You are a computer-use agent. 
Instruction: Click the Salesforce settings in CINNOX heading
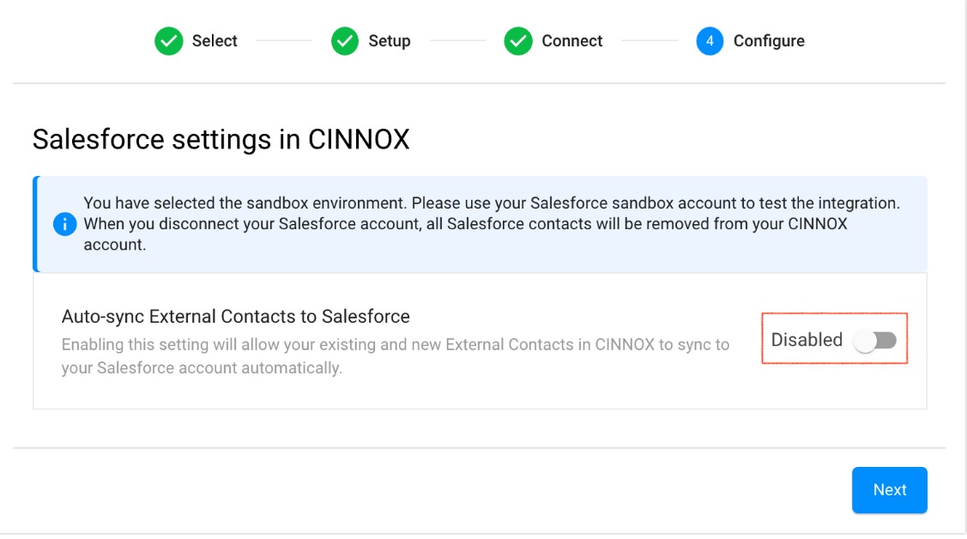221,139
